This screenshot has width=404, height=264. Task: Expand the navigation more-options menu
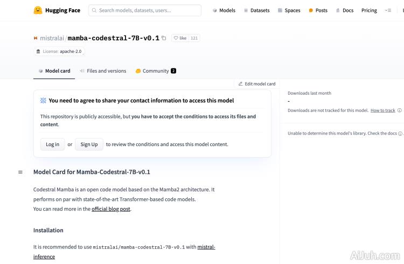[x=388, y=10]
